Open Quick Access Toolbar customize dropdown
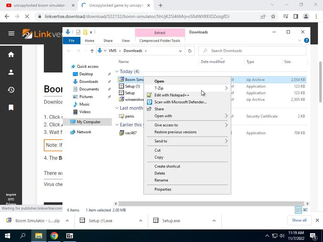The image size is (323, 242). 91,32
